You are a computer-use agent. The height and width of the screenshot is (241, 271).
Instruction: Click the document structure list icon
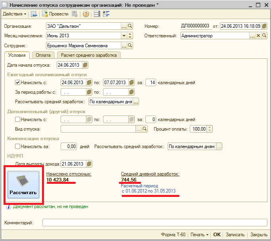[97, 14]
